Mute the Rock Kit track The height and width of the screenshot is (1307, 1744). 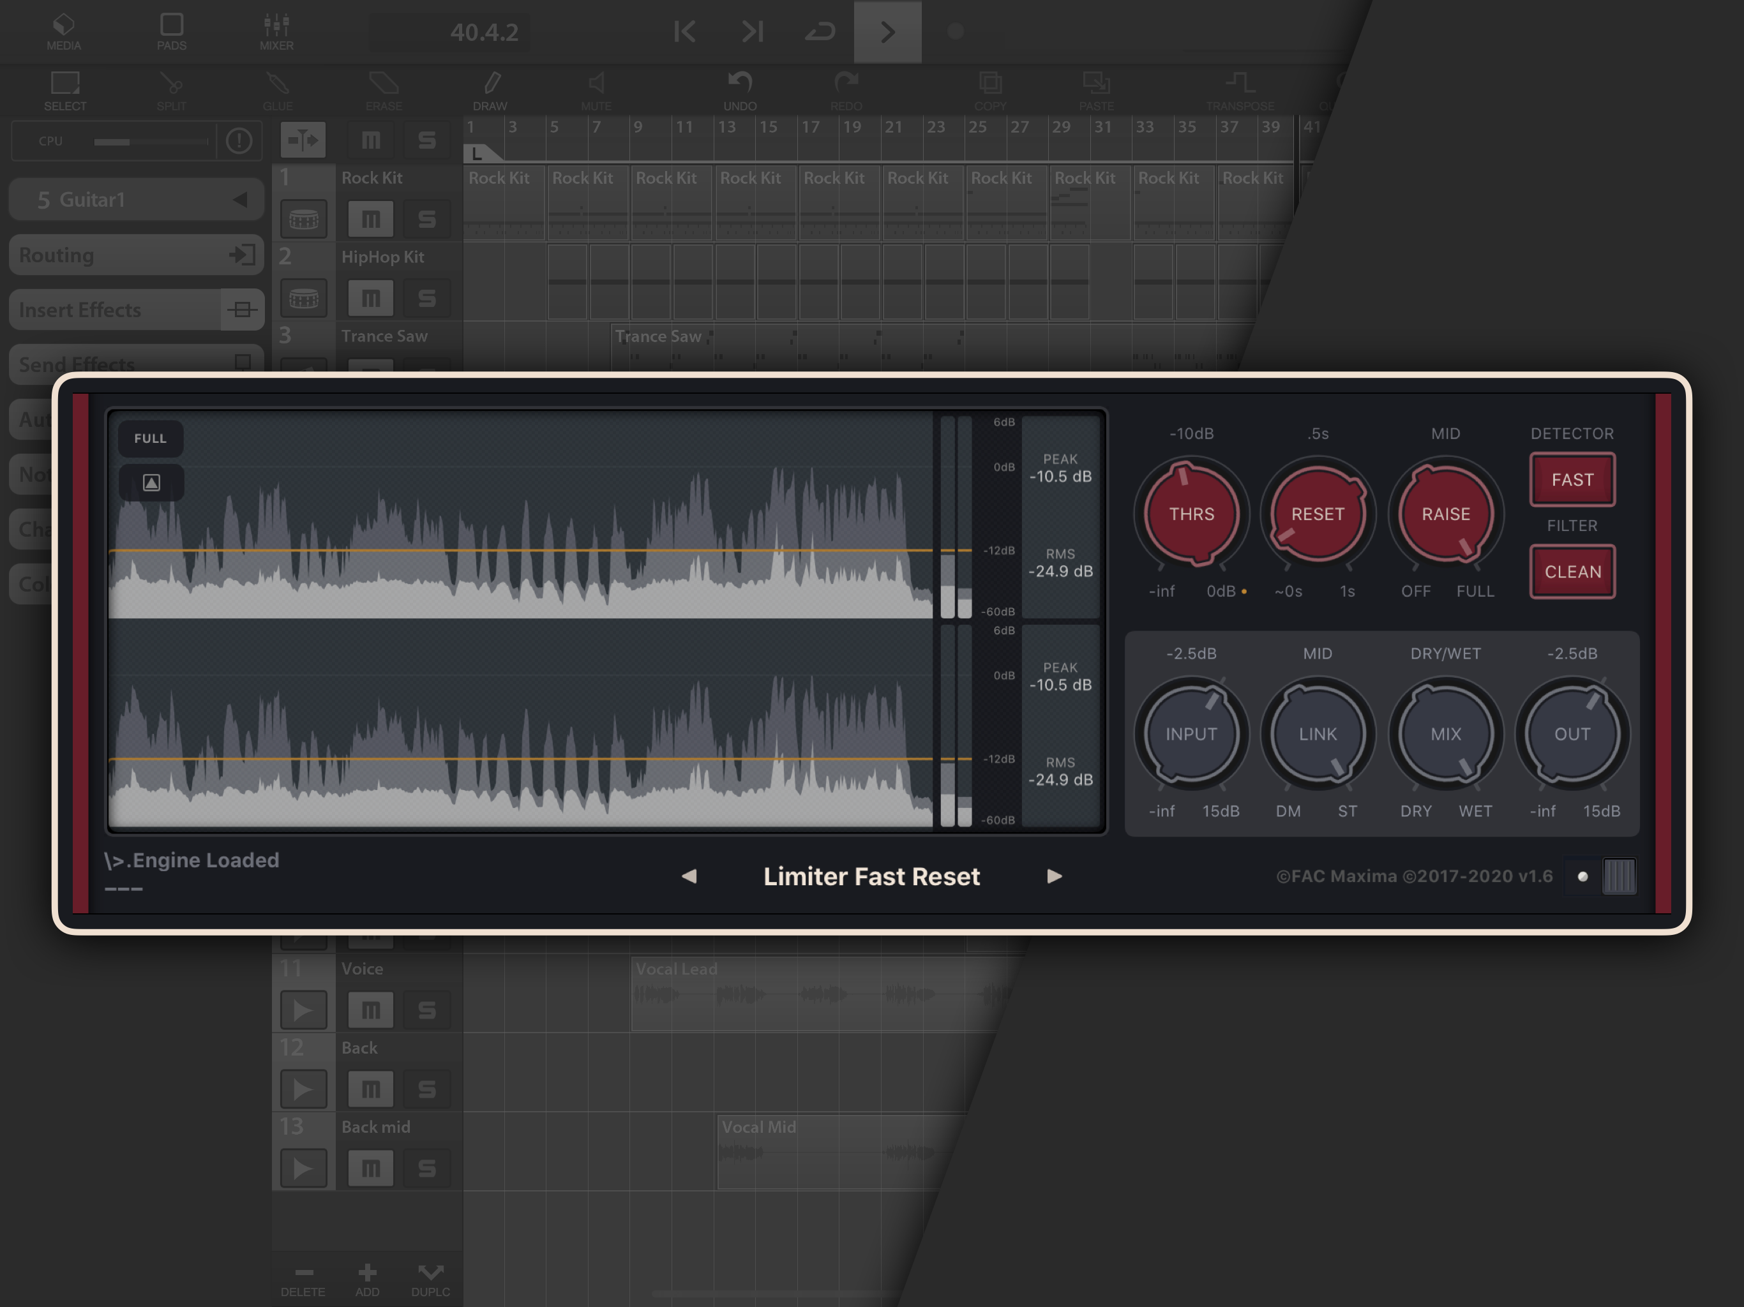[370, 219]
